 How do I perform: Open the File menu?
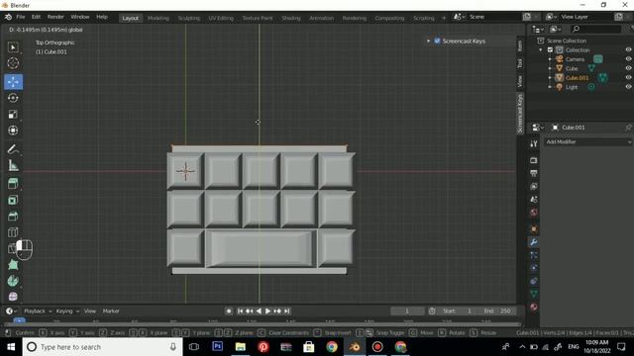pos(20,17)
